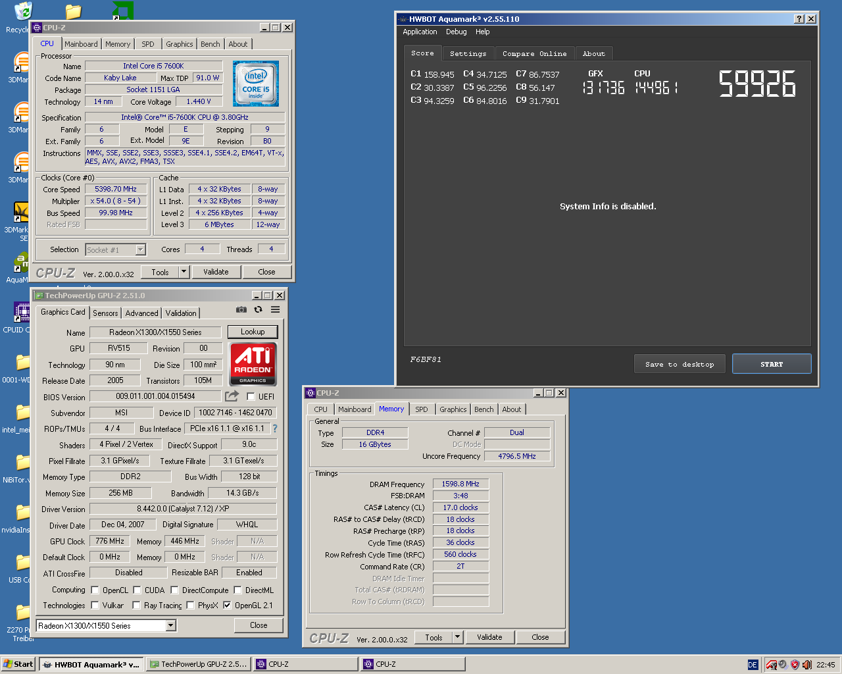Viewport: 842px width, 674px height.
Task: Expand Tools dropdown arrow in CPU-Z Memory window
Action: [458, 637]
